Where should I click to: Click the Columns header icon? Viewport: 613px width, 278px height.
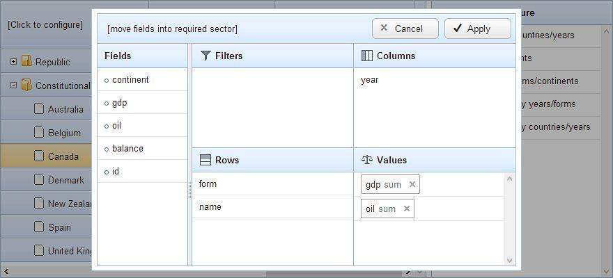pyautogui.click(x=367, y=56)
